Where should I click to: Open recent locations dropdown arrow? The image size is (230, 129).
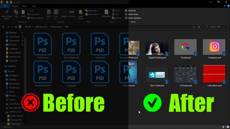13,27
